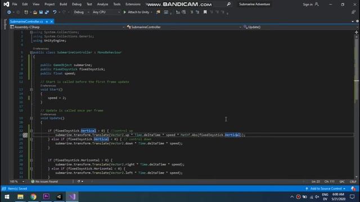This screenshot has height=202, width=360.
Task: Click the editor vertical scrollbar thumb
Action: pos(356,68)
